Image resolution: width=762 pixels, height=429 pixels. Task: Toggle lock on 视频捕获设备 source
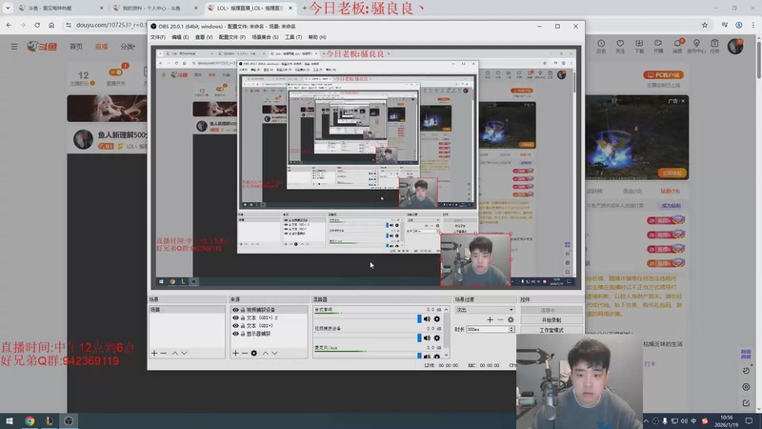[243, 310]
